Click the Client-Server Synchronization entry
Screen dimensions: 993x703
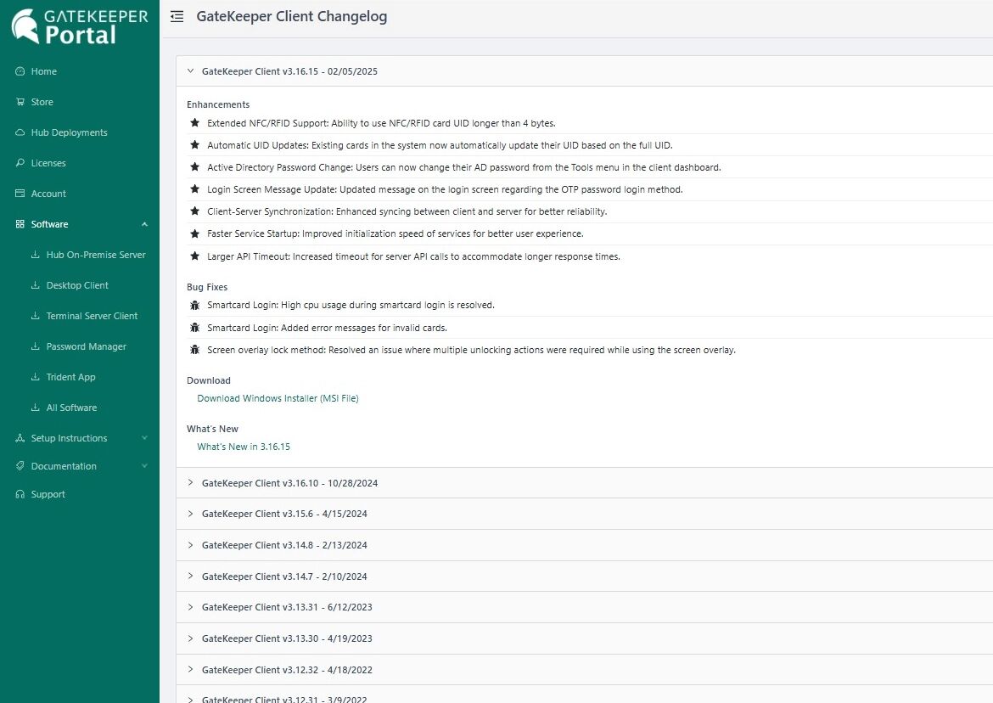(x=407, y=211)
